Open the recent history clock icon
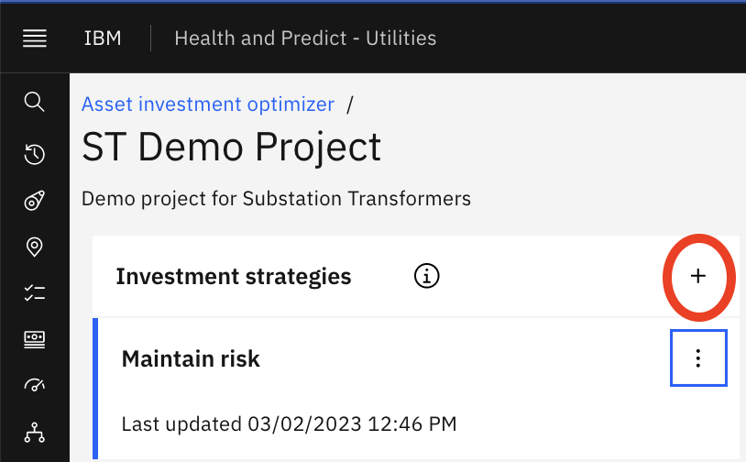The image size is (746, 462). point(34,154)
